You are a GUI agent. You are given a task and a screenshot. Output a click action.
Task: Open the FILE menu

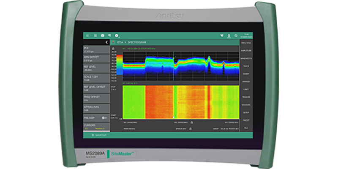click(x=246, y=128)
